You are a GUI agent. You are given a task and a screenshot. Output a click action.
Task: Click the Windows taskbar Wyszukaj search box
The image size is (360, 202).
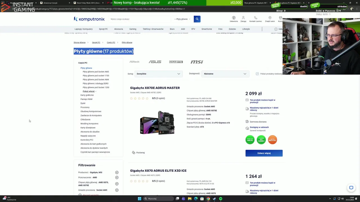tap(158, 199)
